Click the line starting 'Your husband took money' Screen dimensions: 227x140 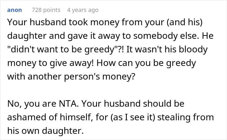(105, 22)
